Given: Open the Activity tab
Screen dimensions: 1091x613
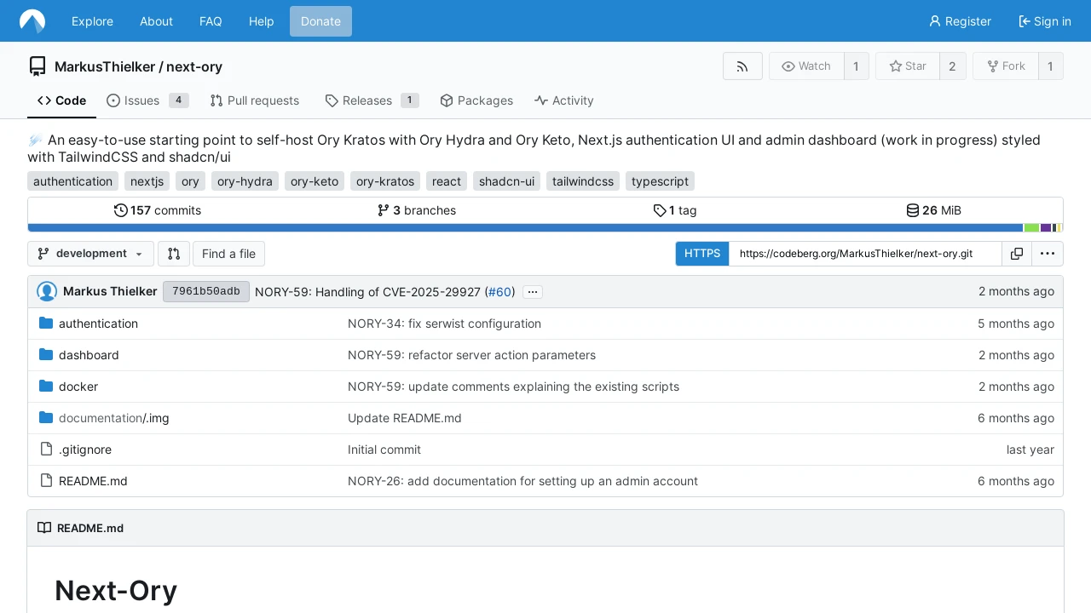Looking at the screenshot, I should click(564, 100).
